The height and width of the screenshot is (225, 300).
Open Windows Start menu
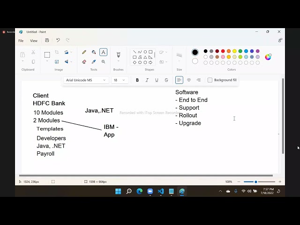point(118,191)
